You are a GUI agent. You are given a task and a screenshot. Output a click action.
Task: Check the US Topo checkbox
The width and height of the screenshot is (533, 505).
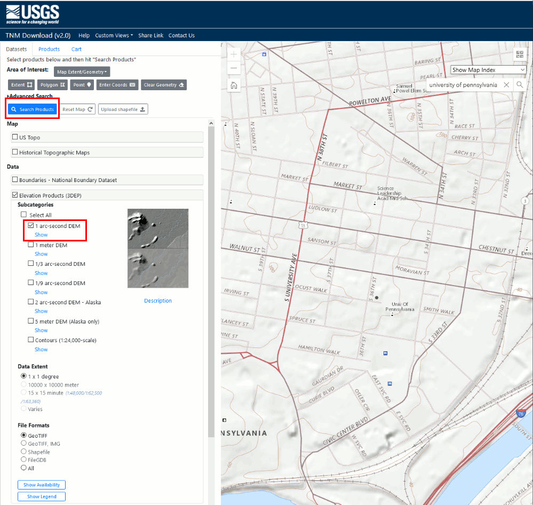(x=15, y=137)
